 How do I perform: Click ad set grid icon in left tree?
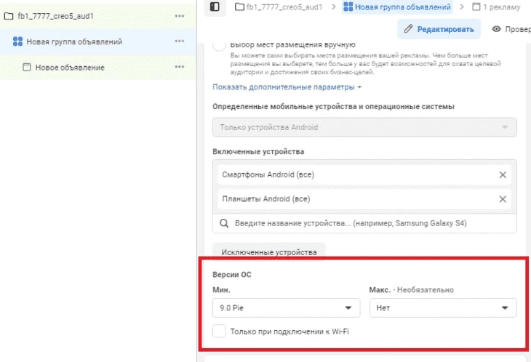coord(17,41)
